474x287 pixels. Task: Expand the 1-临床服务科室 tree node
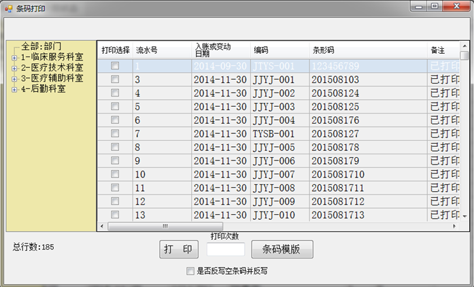14,57
